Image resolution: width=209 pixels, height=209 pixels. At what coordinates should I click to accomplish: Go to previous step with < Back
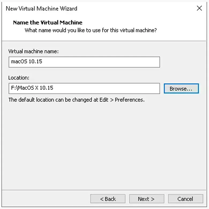(108, 199)
